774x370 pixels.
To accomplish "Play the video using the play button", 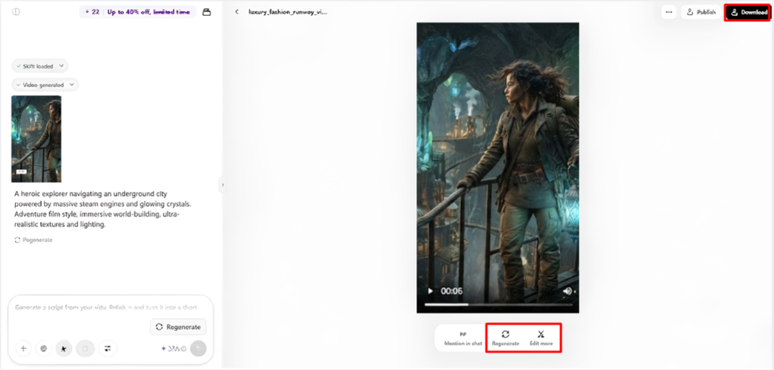I will pos(430,291).
